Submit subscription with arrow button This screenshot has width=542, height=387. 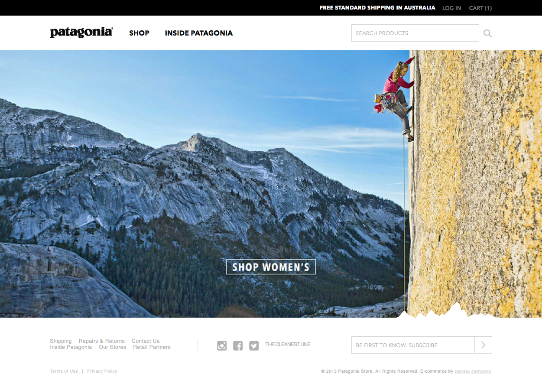(x=483, y=345)
